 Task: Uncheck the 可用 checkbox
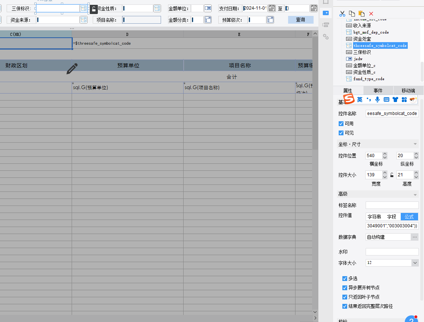point(341,123)
